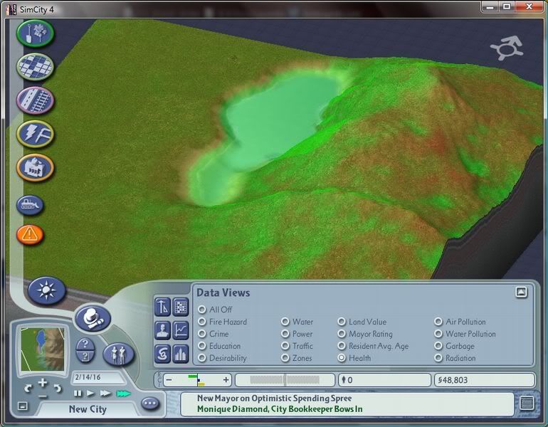
Task: Zoom out with the minus button
Action: click(43, 396)
